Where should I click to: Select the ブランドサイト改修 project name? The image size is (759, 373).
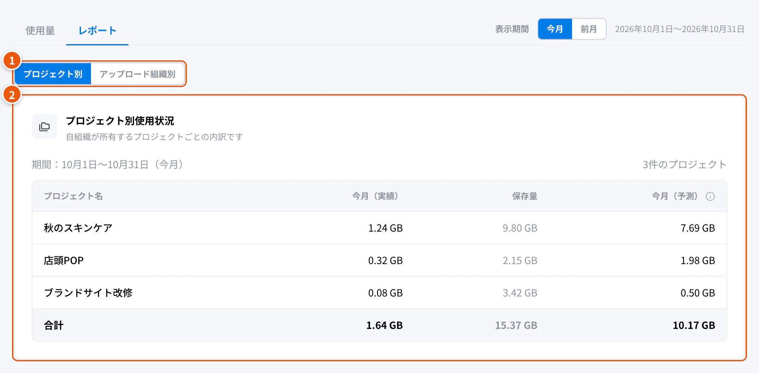(x=88, y=293)
